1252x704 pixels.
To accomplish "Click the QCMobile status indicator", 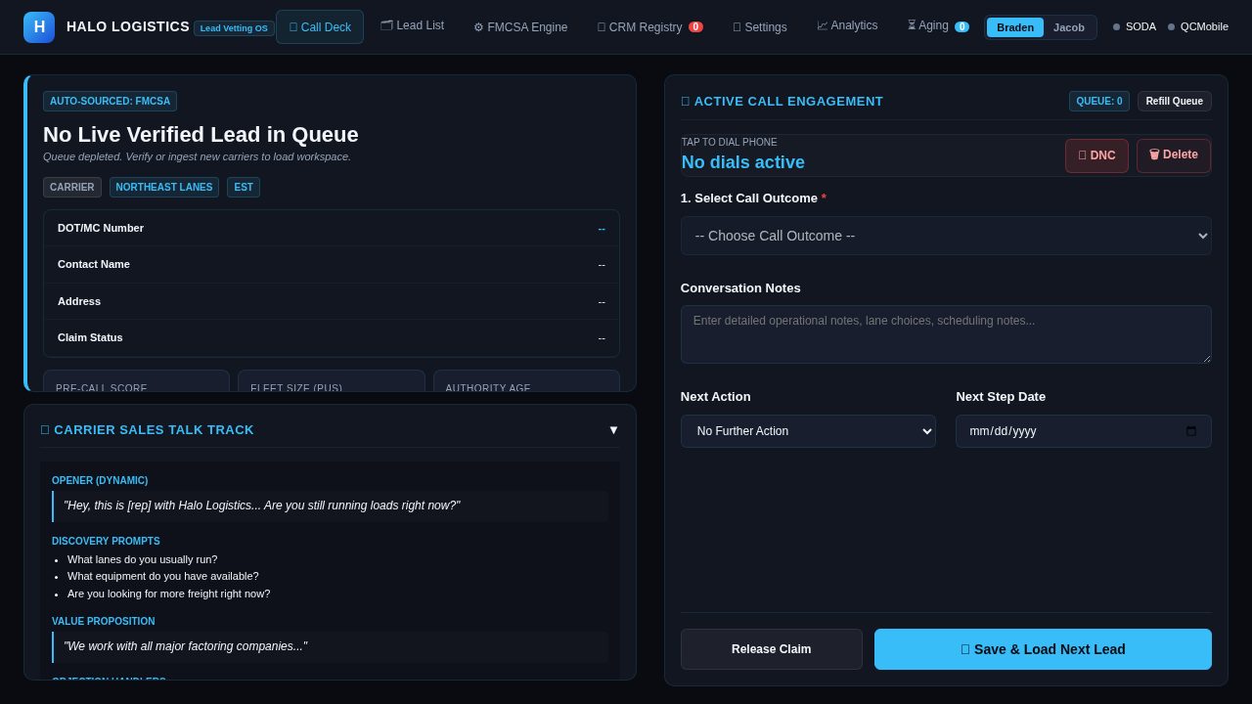I will [1198, 26].
